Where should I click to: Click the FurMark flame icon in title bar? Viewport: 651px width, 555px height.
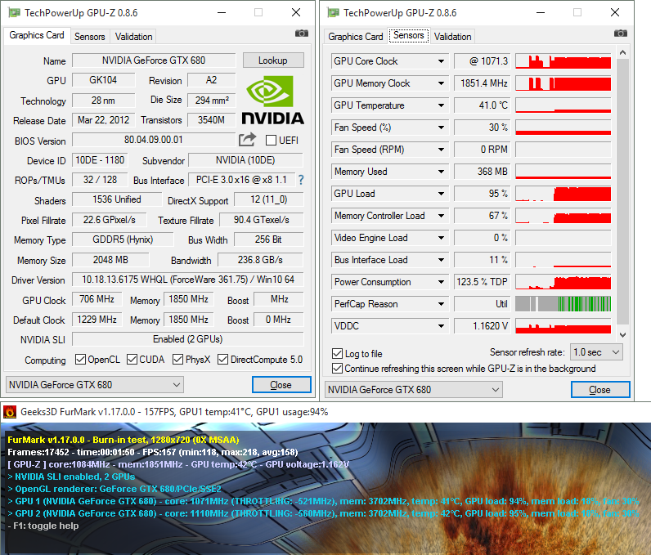10,412
